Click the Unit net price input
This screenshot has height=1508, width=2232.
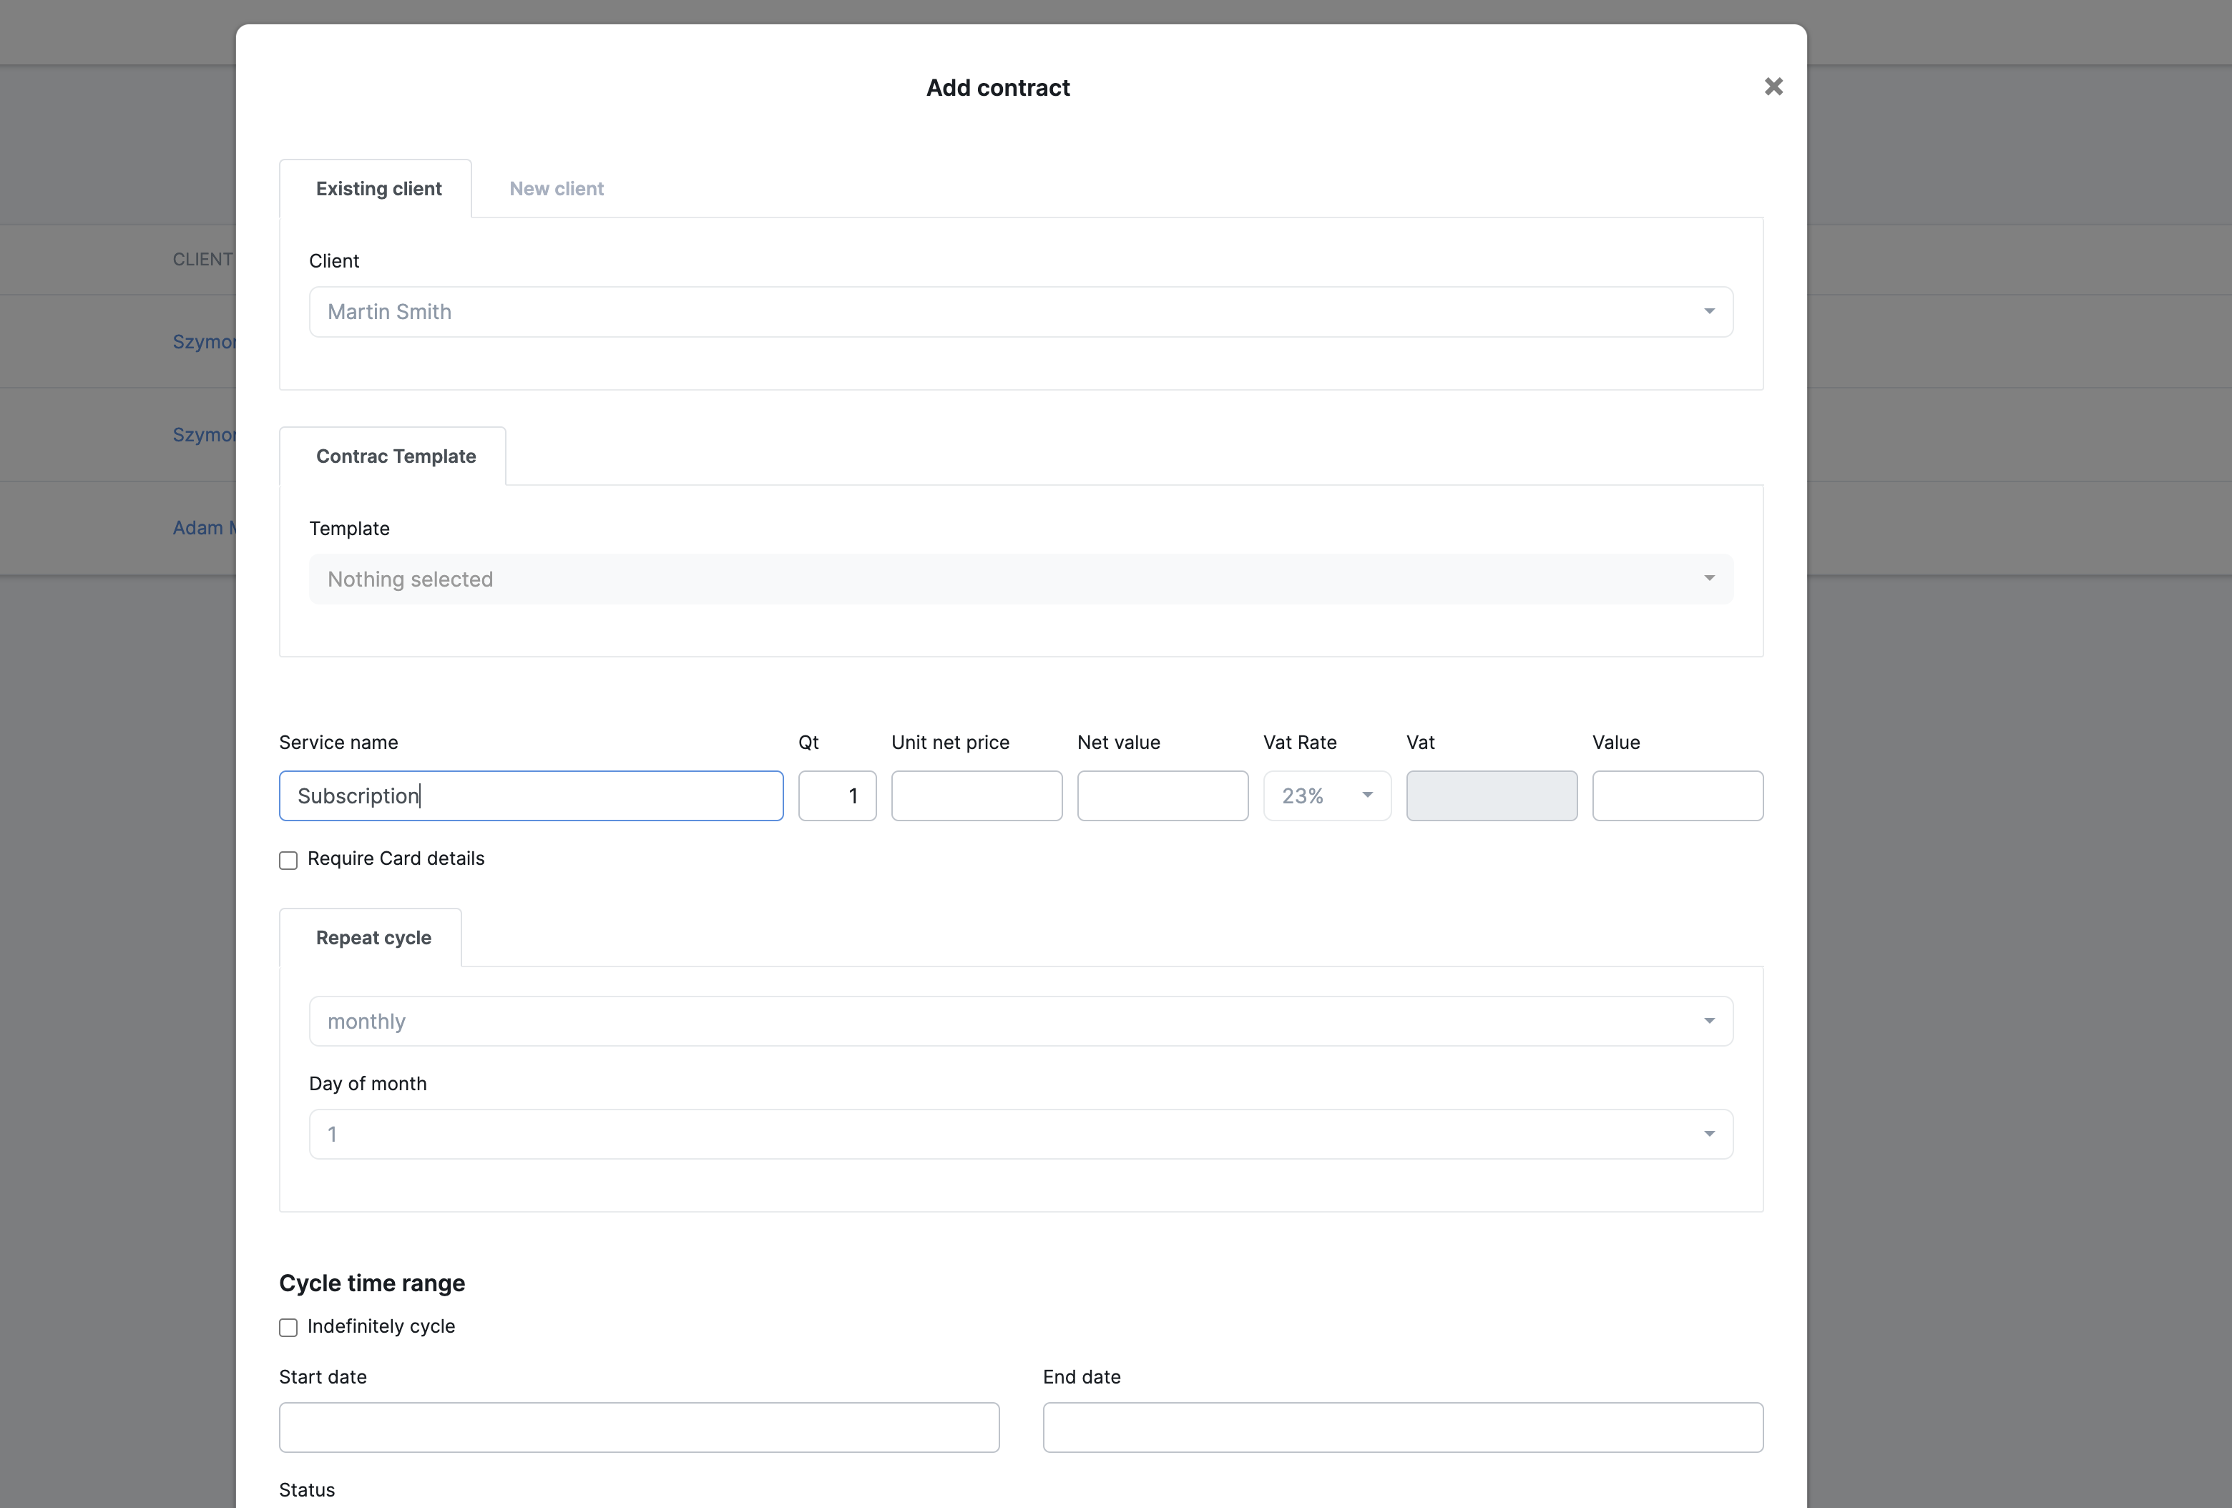tap(976, 795)
